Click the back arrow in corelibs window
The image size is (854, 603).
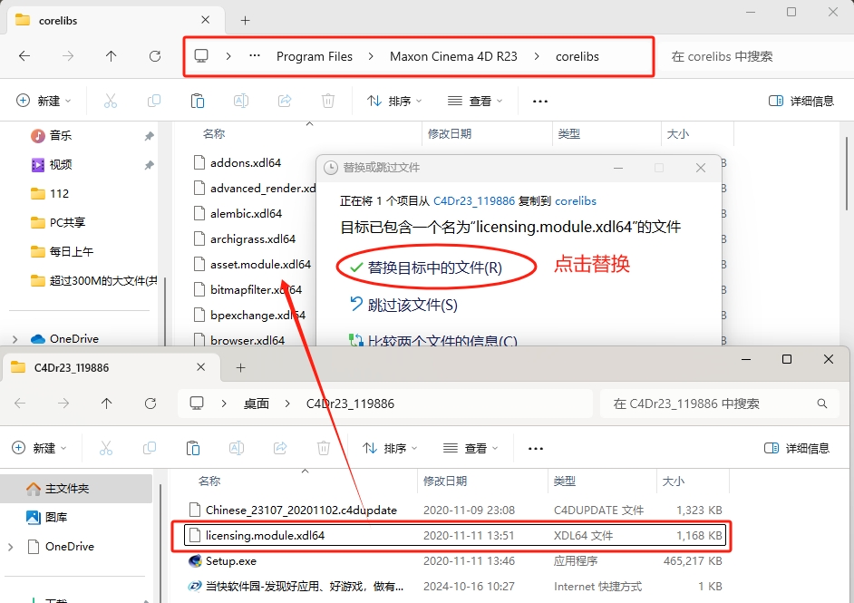point(24,56)
